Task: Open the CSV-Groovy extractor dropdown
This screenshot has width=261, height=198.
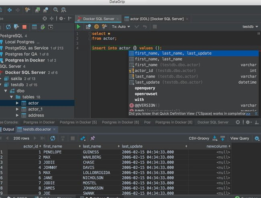Action: (x=199, y=139)
